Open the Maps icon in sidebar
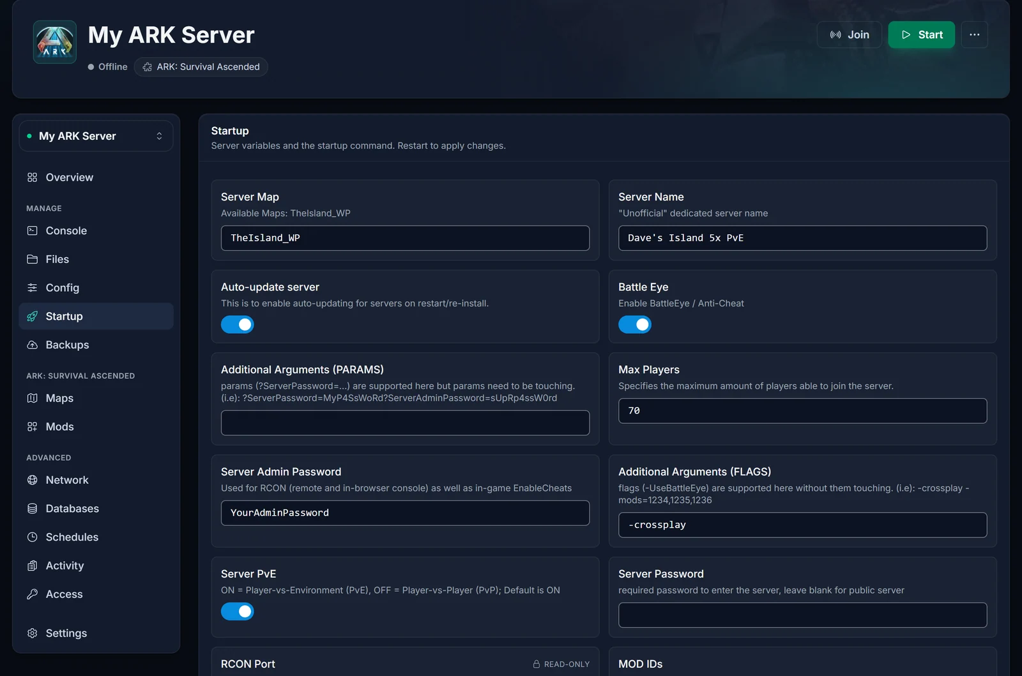Viewport: 1022px width, 676px height. (33, 398)
